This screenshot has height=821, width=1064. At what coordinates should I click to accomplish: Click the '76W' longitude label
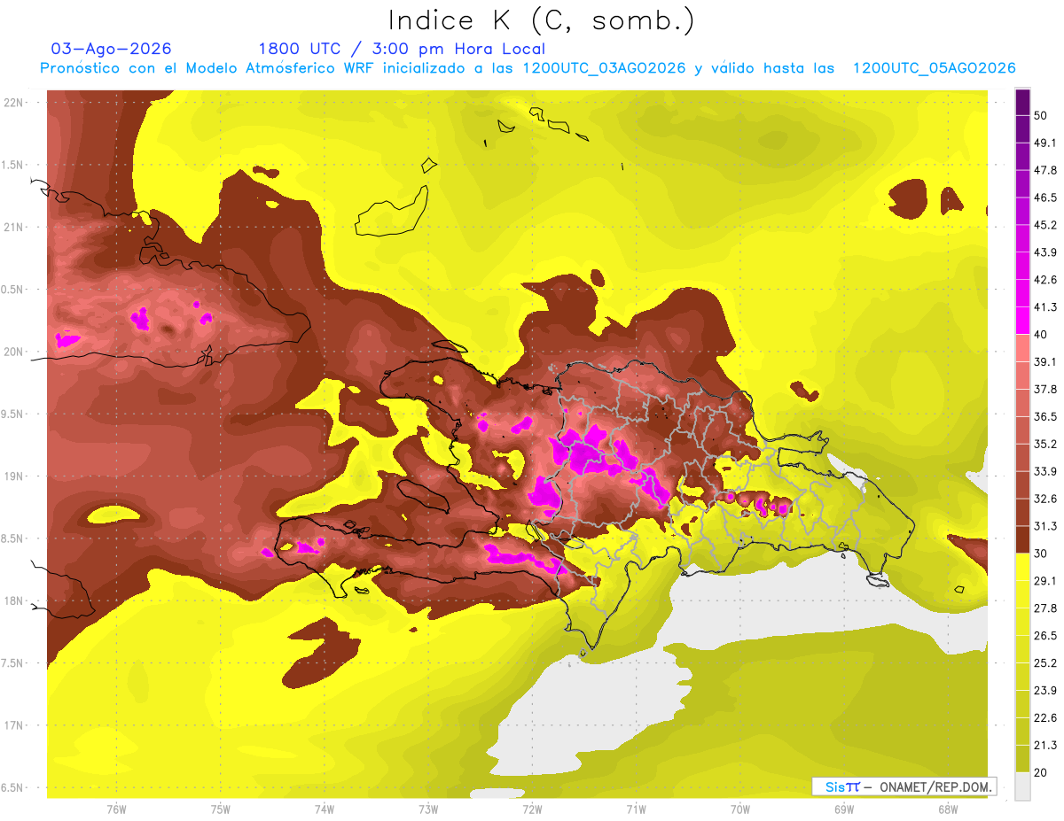point(116,809)
